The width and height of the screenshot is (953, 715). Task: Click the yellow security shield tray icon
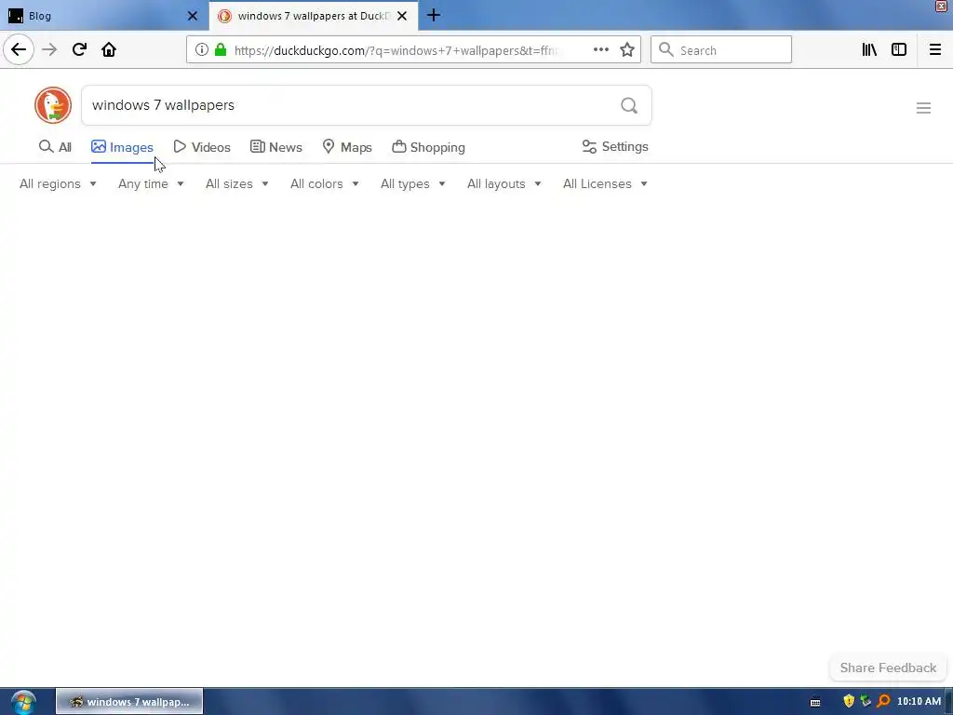[849, 702]
